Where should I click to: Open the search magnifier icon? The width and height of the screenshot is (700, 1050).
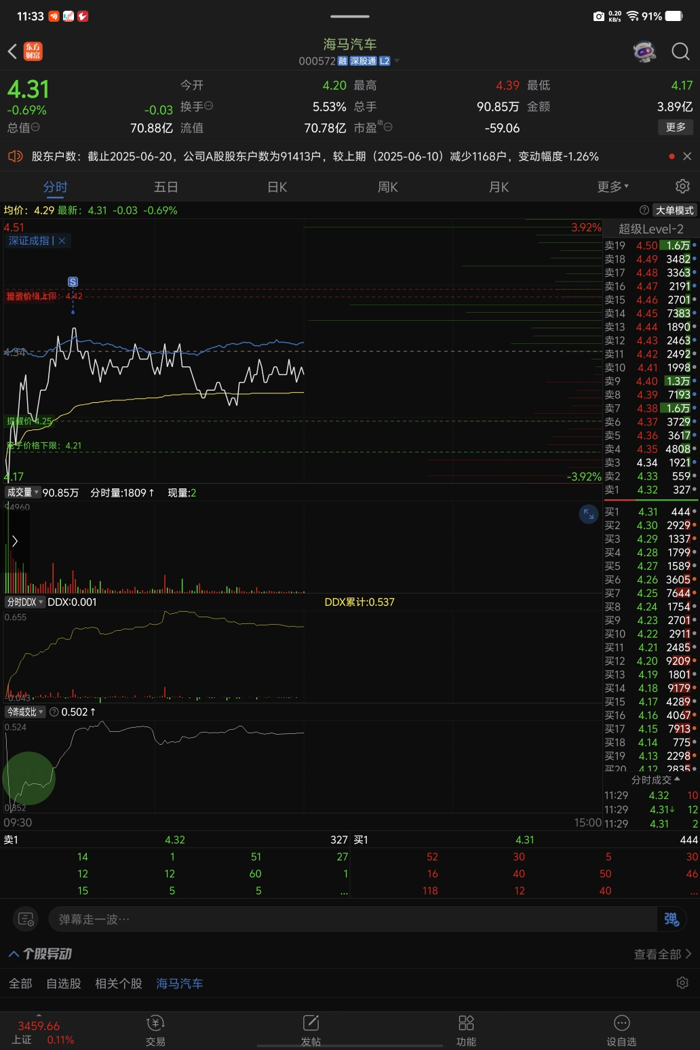(x=680, y=52)
